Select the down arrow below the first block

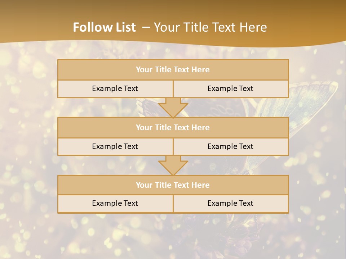(173, 108)
